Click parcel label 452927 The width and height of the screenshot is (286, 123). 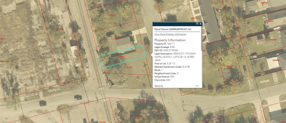click(230, 66)
